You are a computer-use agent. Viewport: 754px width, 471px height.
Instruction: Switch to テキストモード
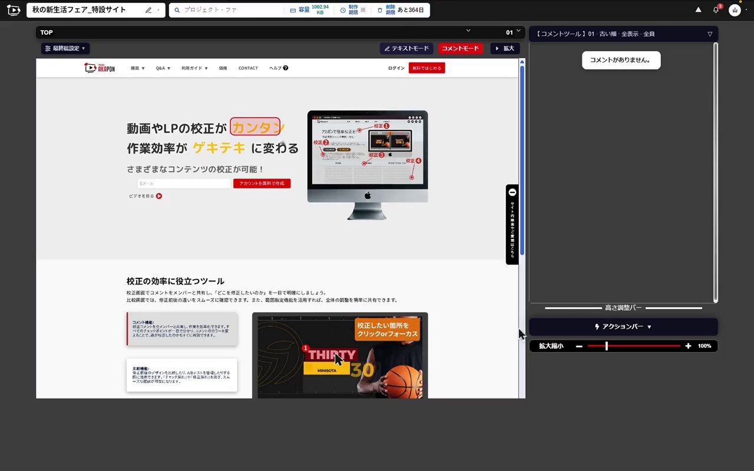coord(406,48)
